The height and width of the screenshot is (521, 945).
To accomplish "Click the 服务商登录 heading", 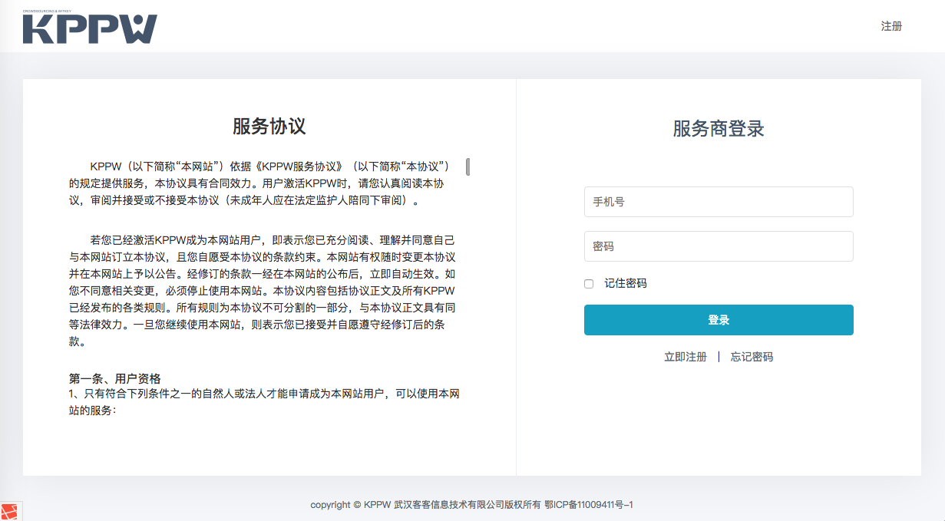I will 719,129.
